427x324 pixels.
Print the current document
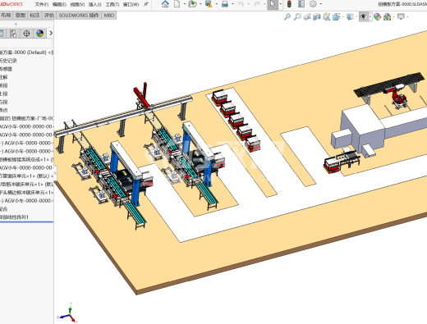pos(225,4)
